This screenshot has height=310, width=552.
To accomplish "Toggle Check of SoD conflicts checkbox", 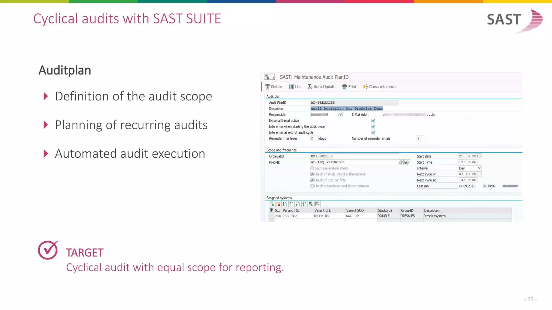I will [x=312, y=180].
